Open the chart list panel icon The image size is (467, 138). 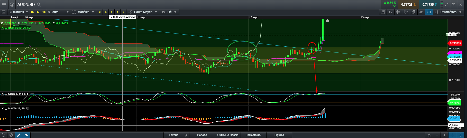tap(3, 12)
